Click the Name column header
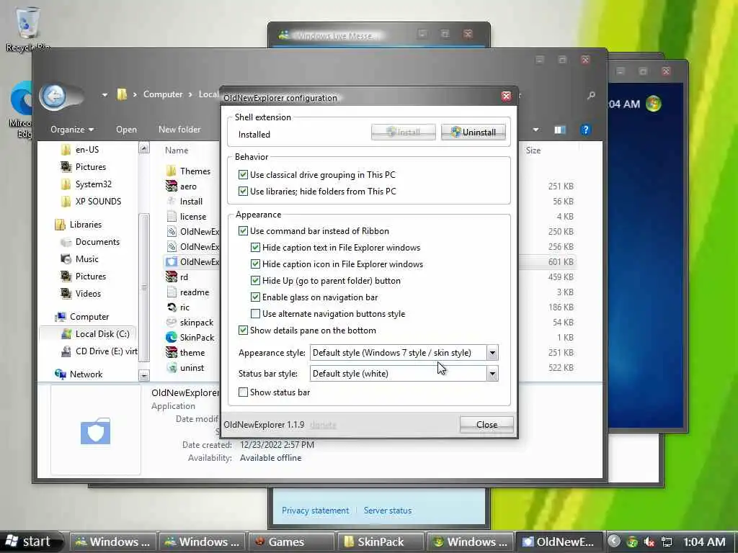Image resolution: width=738 pixels, height=553 pixels. coord(177,150)
